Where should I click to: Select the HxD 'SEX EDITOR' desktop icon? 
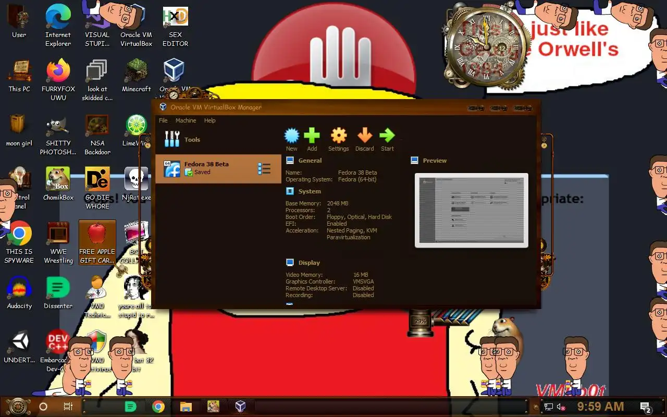(175, 26)
